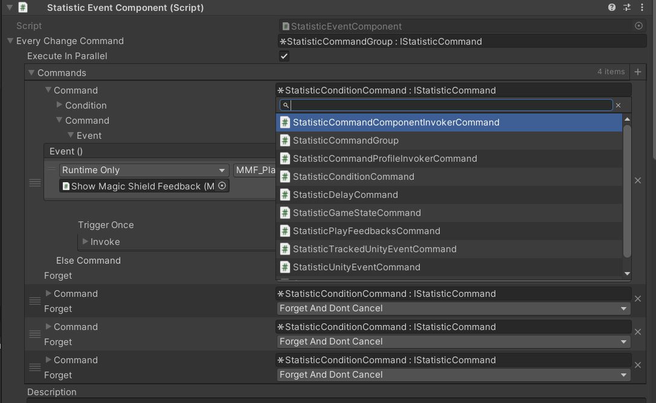Open last Forget And Dont Cancel dropdown
656x403 pixels.
[x=454, y=375]
